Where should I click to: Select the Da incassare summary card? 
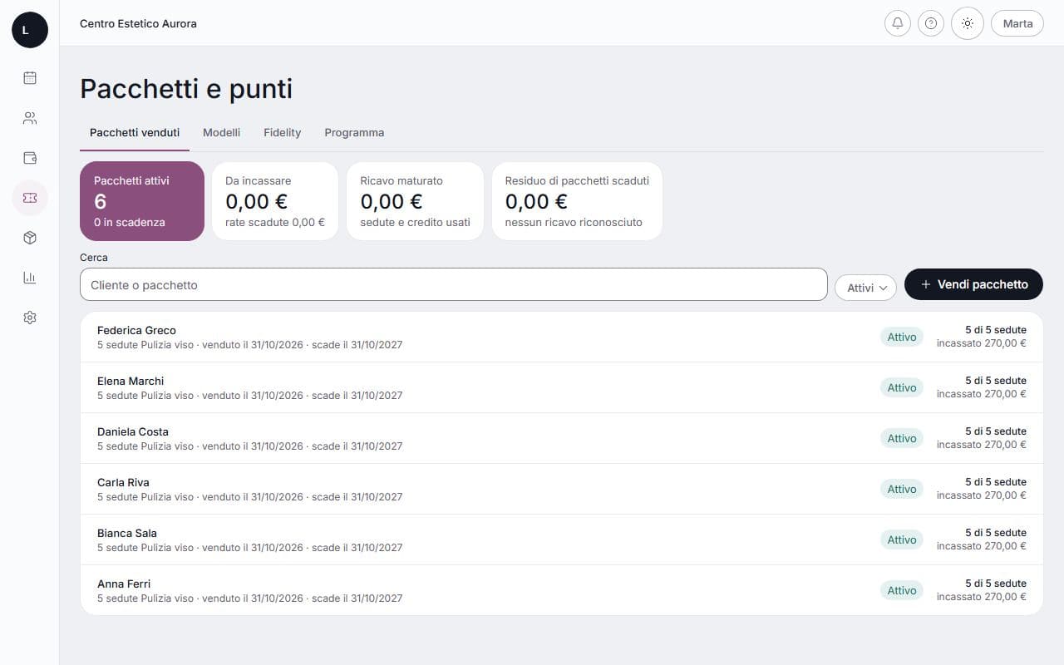275,201
